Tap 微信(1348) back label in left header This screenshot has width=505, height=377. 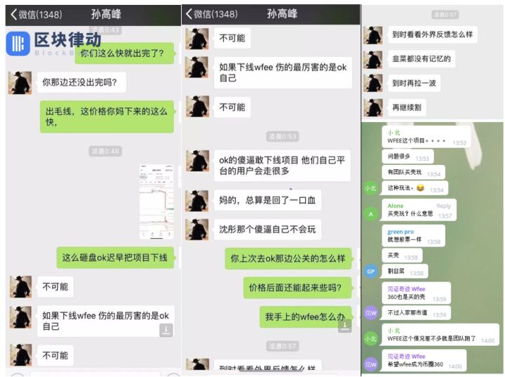click(x=40, y=15)
